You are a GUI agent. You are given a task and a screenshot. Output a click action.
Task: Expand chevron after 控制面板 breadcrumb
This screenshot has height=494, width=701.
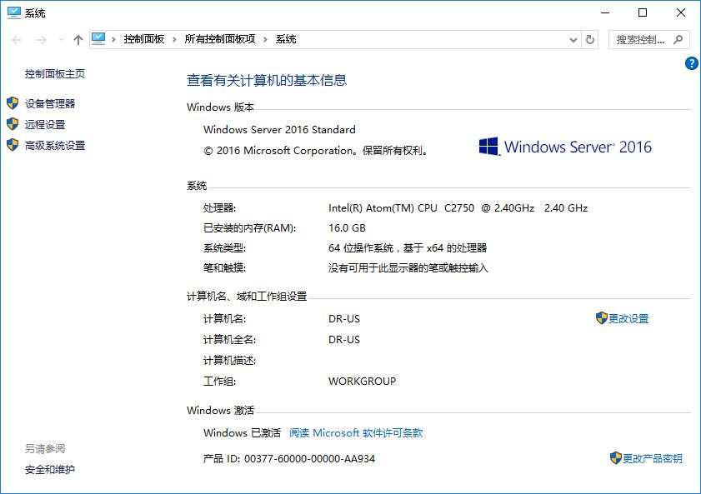(174, 39)
